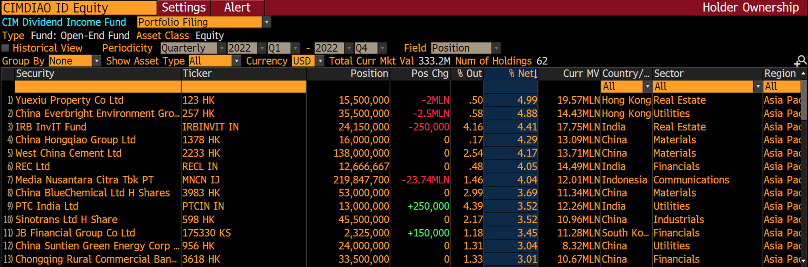Viewport: 808px width, 267px height.
Task: Click the Security filter input field
Action: [x=98, y=86]
